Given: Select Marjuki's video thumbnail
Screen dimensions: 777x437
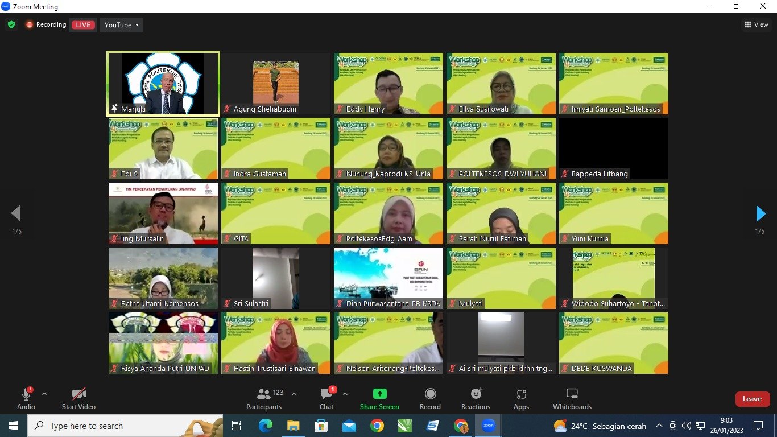Looking at the screenshot, I should (x=163, y=84).
